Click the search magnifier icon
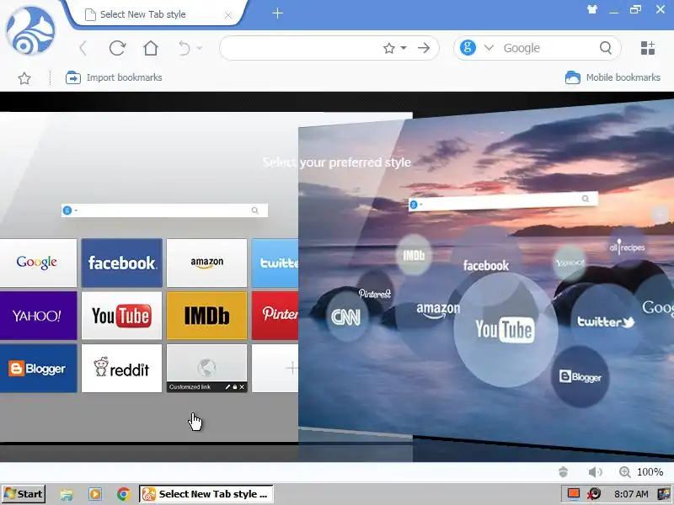 606,48
